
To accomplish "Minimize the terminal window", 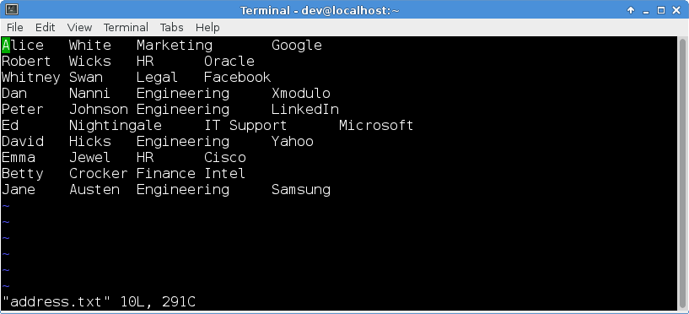I will point(646,10).
